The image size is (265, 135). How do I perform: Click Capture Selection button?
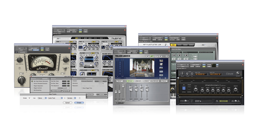click(x=56, y=91)
